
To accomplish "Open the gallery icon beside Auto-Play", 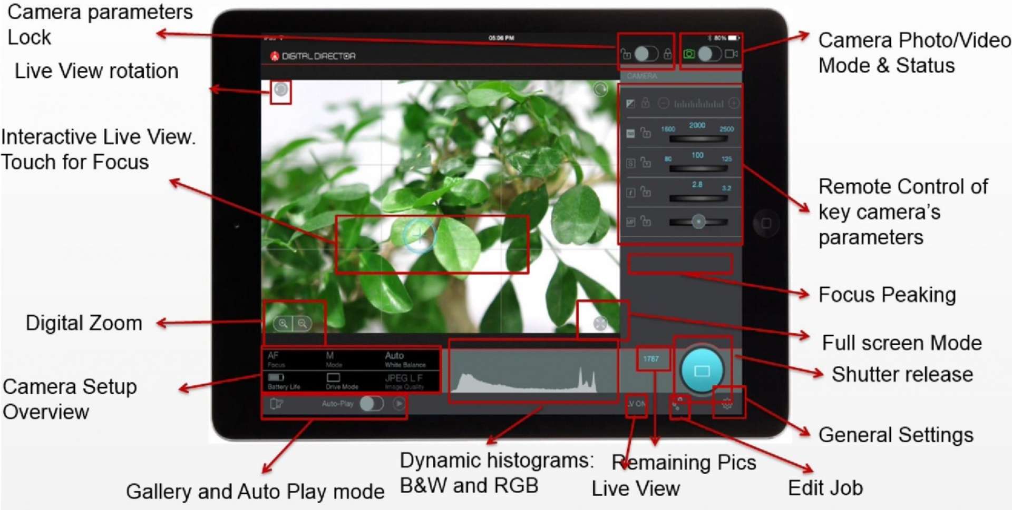I will click(276, 404).
